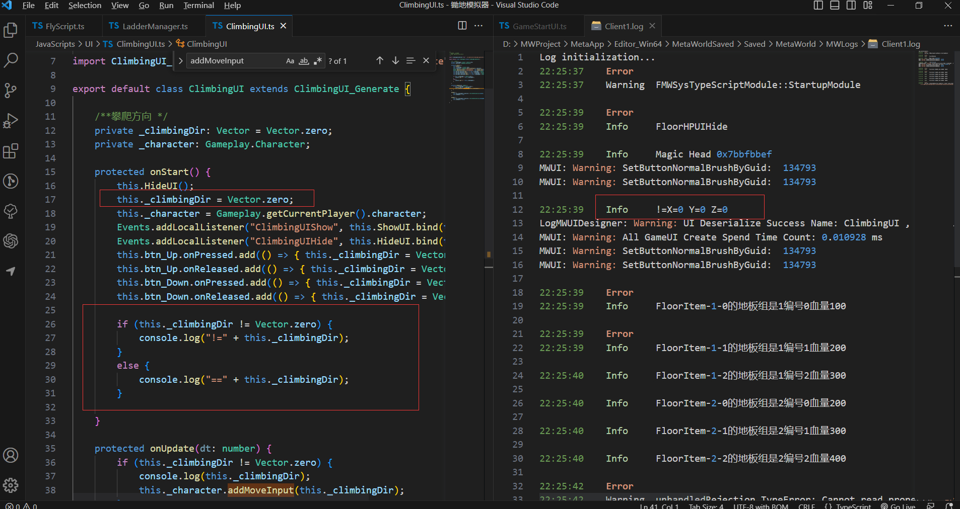Toggle Match Case in find widget
The width and height of the screenshot is (960, 509).
[290, 61]
